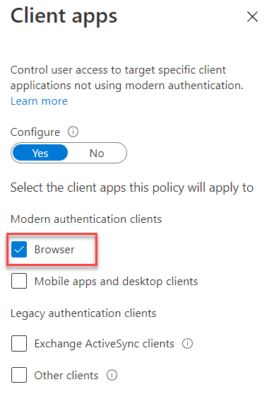Uncheck the Browser checkbox

click(19, 249)
